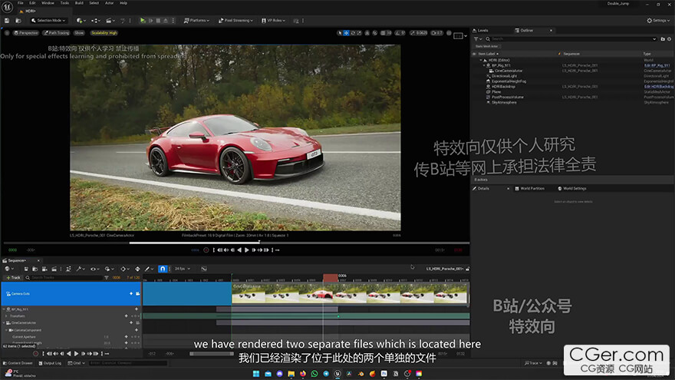Select the rotate gizmo tool in the viewport
Viewport: 675px width, 380px height.
click(353, 33)
